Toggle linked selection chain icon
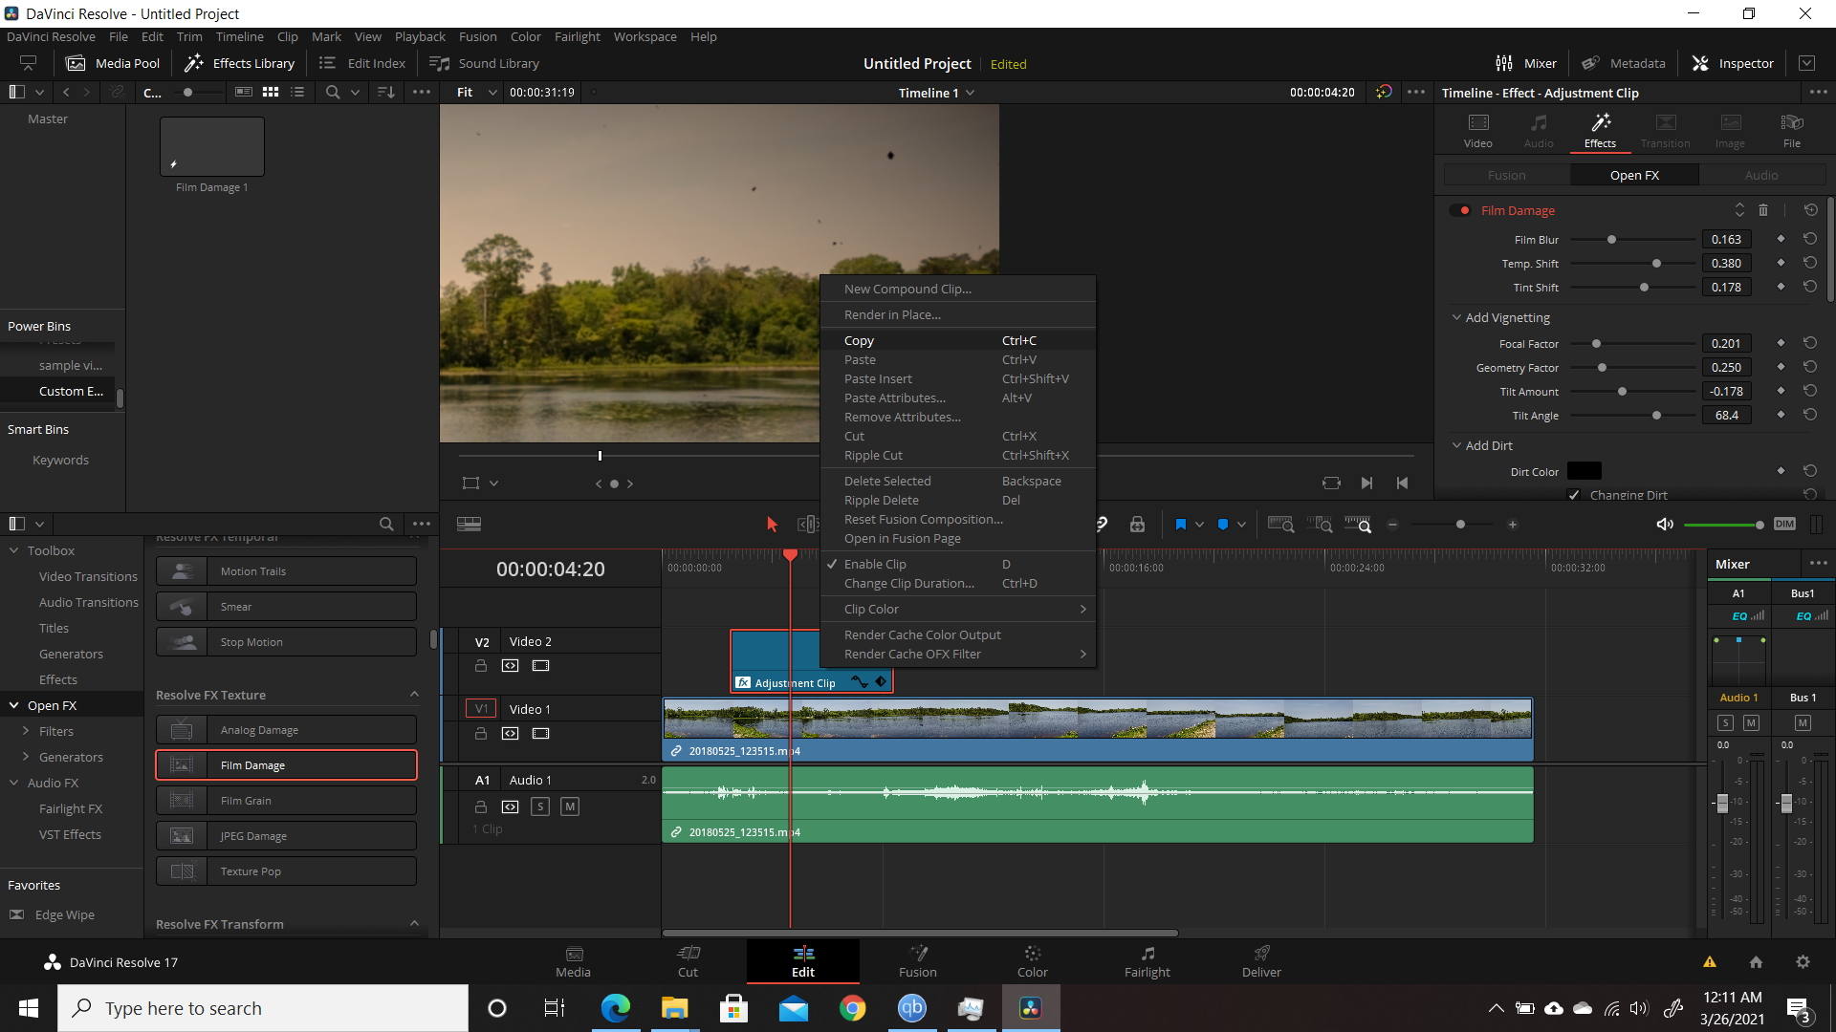1836x1032 pixels. pyautogui.click(x=1103, y=524)
